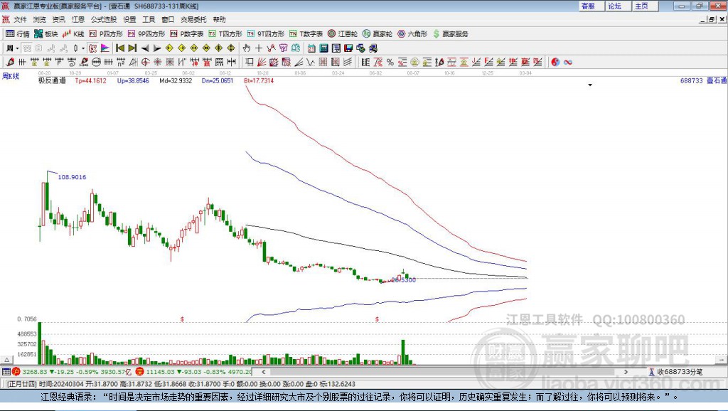Select the parallel channel lines tool
This screenshot has height=411, width=728.
pos(347,62)
